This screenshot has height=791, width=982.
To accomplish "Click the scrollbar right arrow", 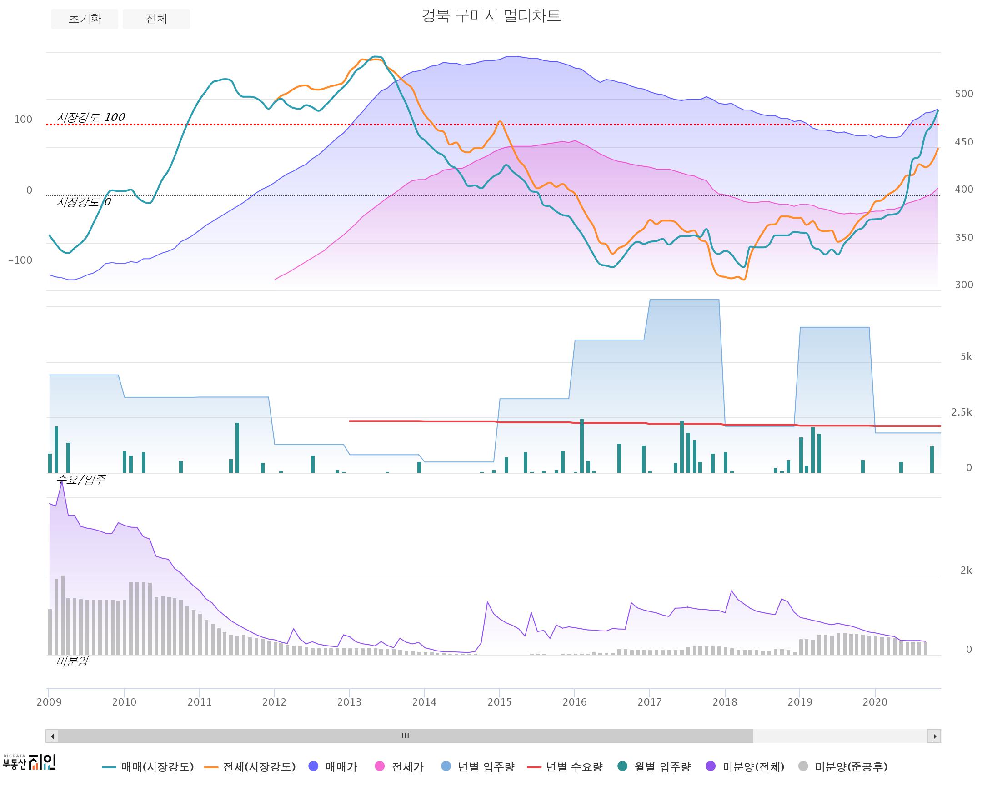I will pos(935,736).
